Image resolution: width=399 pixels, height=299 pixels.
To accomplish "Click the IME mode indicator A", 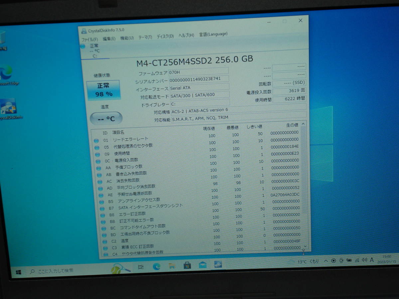I will click(372, 260).
